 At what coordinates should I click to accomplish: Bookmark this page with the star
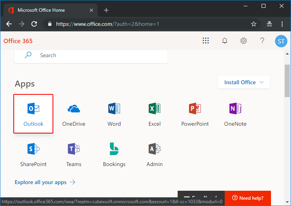253,24
